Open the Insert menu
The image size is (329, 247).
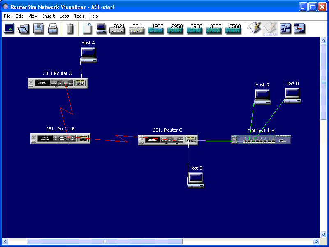pyautogui.click(x=49, y=16)
